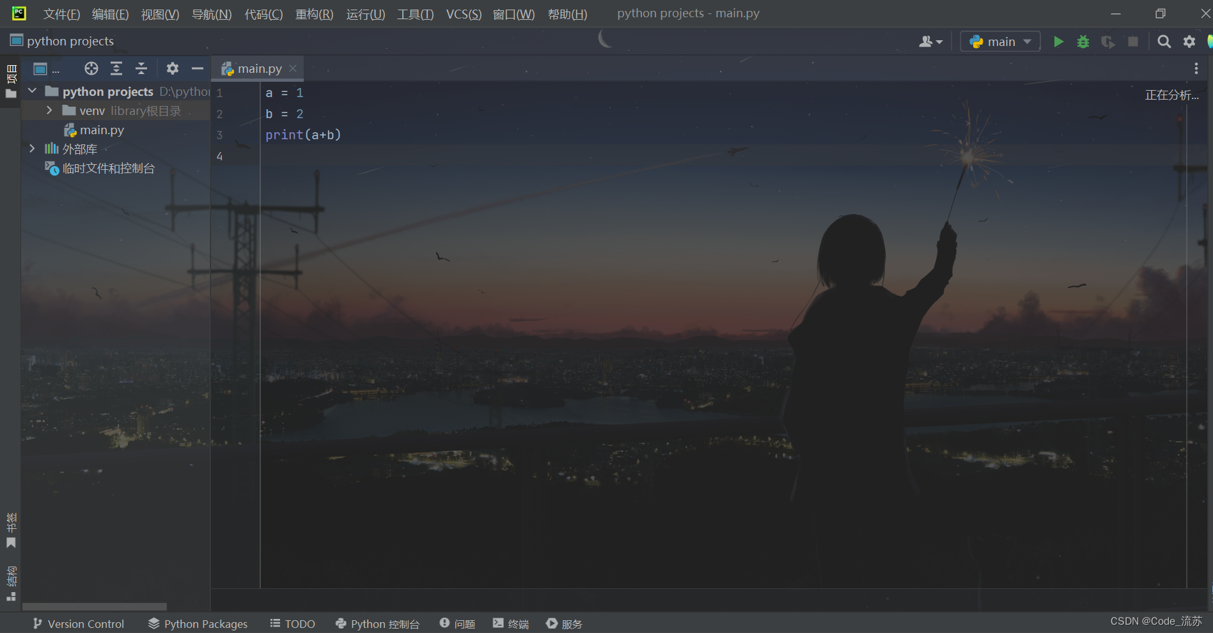This screenshot has height=633, width=1213.
Task: Open IDE settings gear in top toolbar
Action: click(x=1189, y=42)
